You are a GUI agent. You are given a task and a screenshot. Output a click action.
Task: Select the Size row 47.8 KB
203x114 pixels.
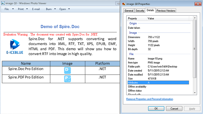point(158,79)
